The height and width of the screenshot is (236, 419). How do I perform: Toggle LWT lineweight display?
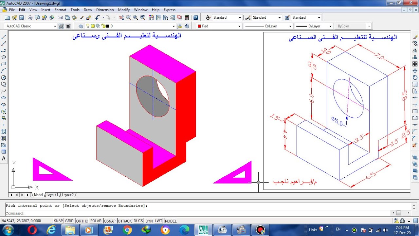[x=158, y=221]
